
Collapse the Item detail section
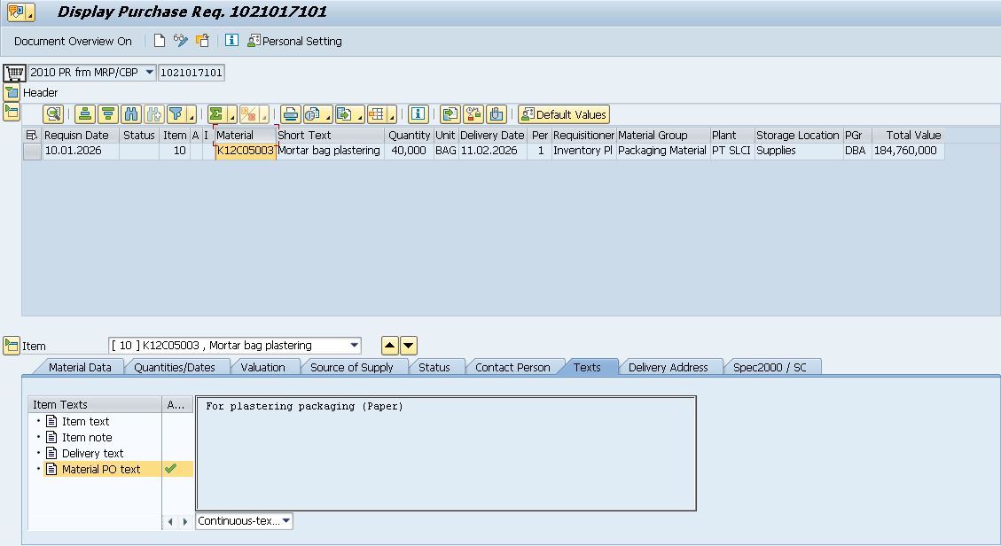tap(12, 346)
